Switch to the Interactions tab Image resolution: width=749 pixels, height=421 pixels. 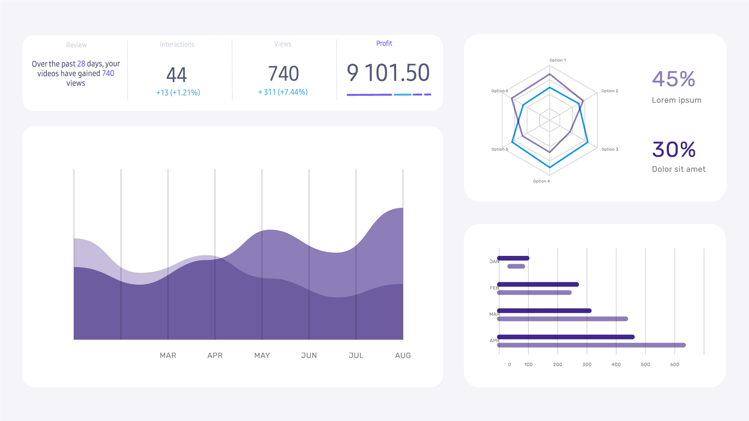[177, 44]
